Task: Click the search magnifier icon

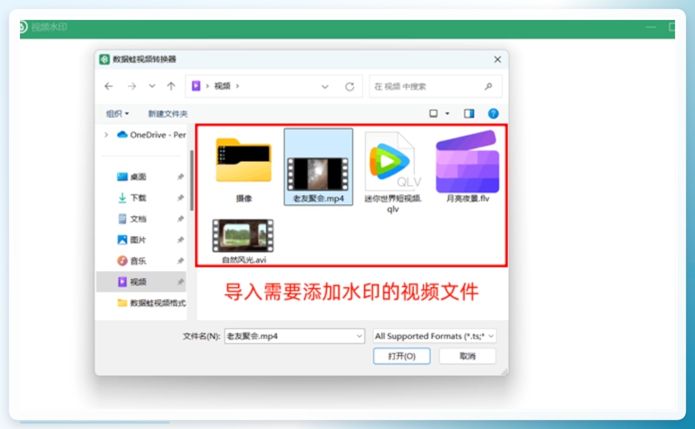Action: 488,86
